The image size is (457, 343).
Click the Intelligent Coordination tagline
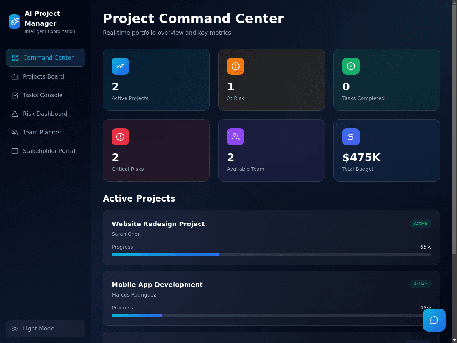tap(50, 31)
